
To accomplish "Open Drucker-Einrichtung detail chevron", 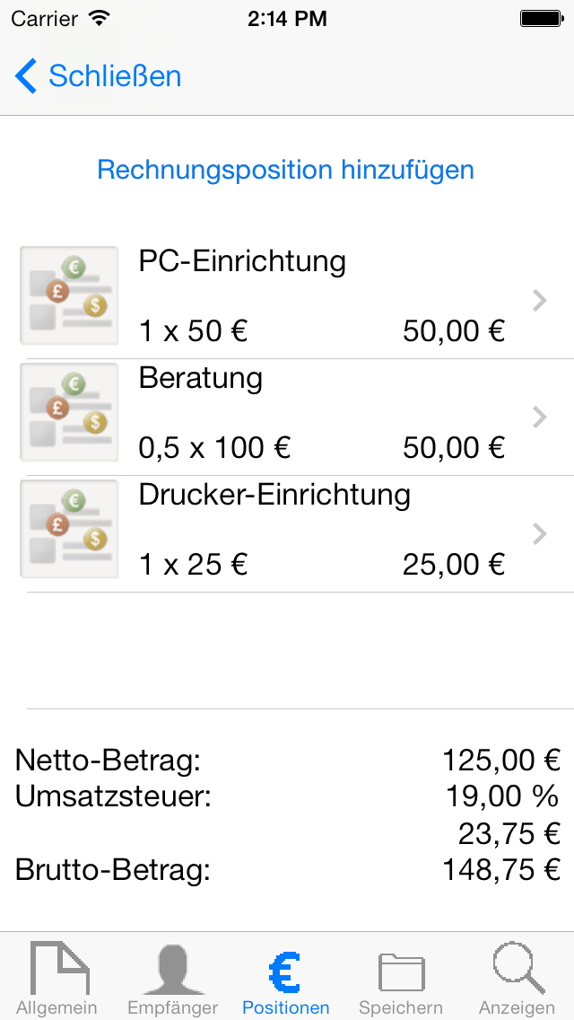I will [539, 533].
